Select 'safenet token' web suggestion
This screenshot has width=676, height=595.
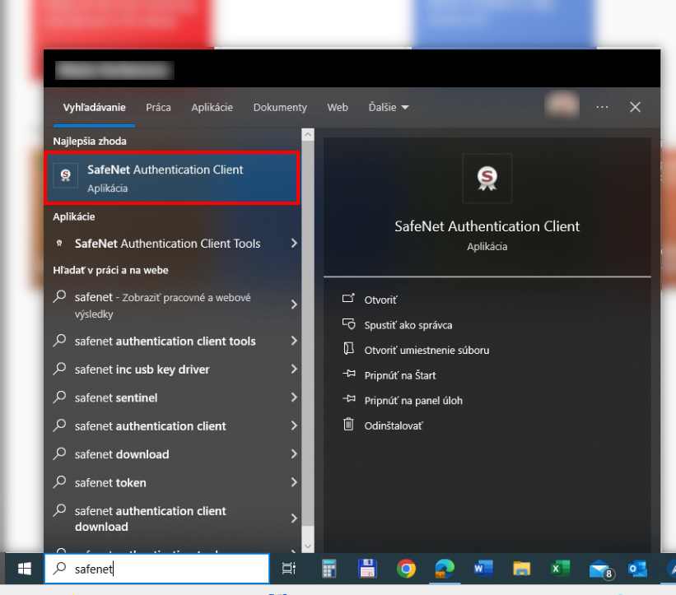110,482
